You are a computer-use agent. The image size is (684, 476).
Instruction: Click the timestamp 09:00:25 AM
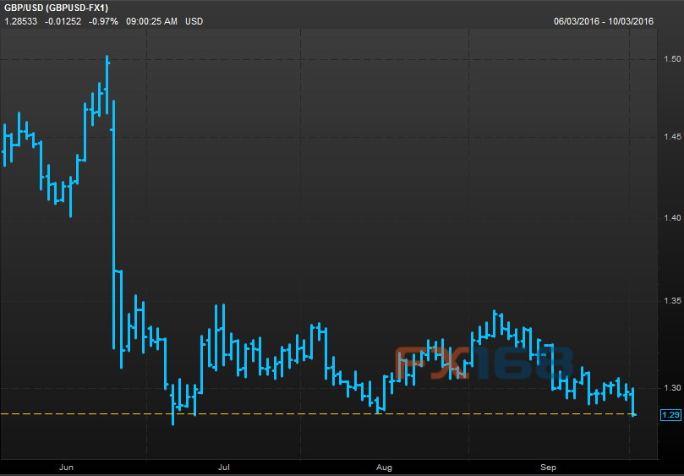[152, 21]
